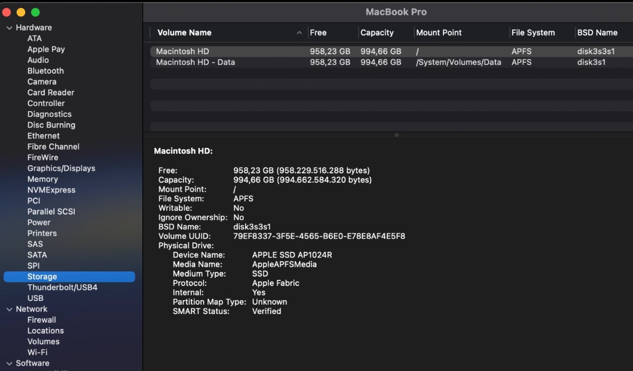
Task: Close the System Information window
Action: point(7,12)
